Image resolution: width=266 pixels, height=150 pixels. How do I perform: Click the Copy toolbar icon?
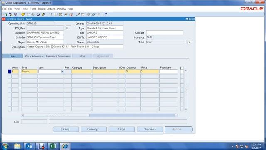(x=56, y=14)
